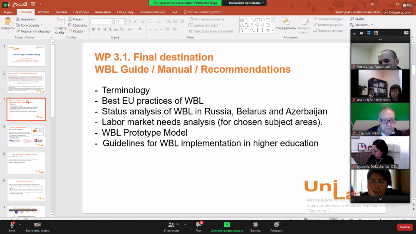Open Shape effects (Эффекты фигуры) menu
This screenshot has height=234, width=416.
(329, 31)
